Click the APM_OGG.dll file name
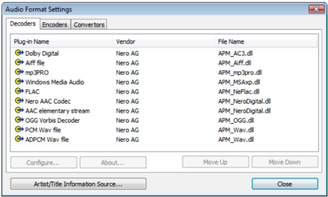Viewport: 328px width, 197px height. pos(236,121)
